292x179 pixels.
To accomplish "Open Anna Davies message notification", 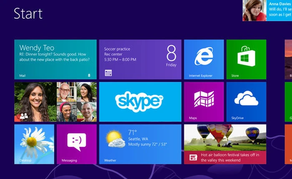I will click(267, 10).
